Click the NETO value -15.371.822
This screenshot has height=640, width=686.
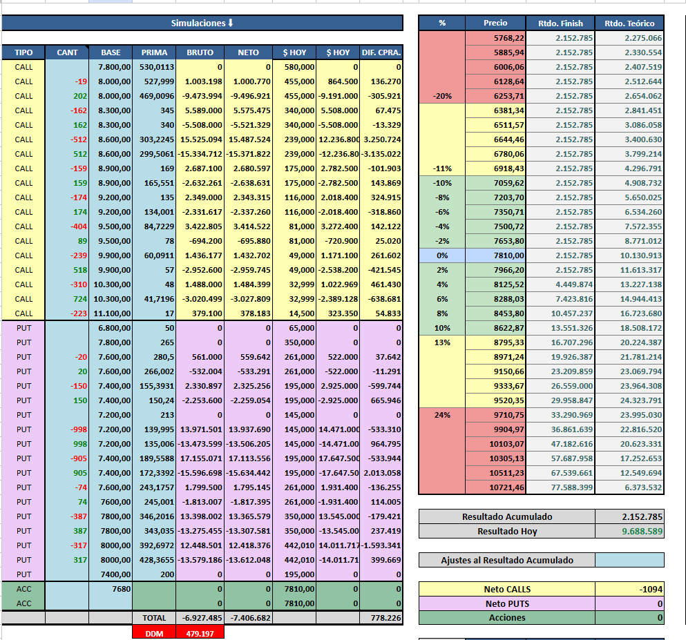(x=248, y=154)
